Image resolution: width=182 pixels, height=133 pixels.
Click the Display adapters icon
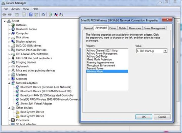tap(13, 41)
